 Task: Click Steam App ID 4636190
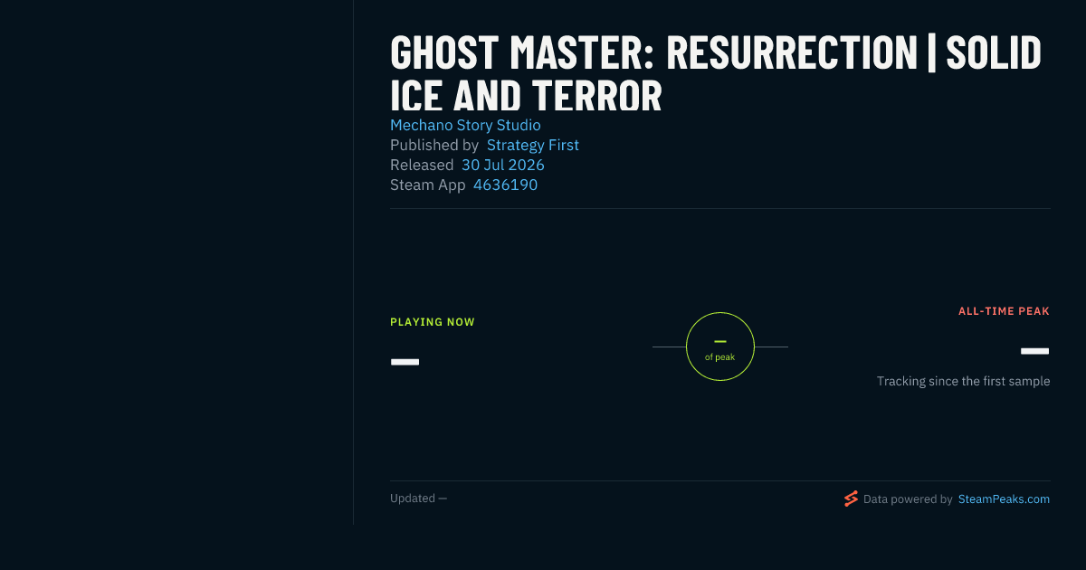click(x=505, y=185)
